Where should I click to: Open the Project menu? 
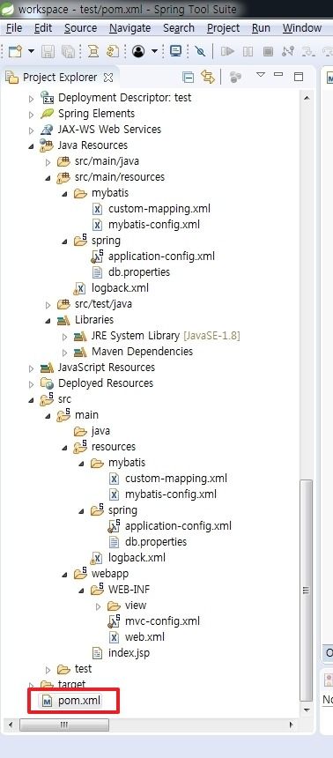coord(223,28)
